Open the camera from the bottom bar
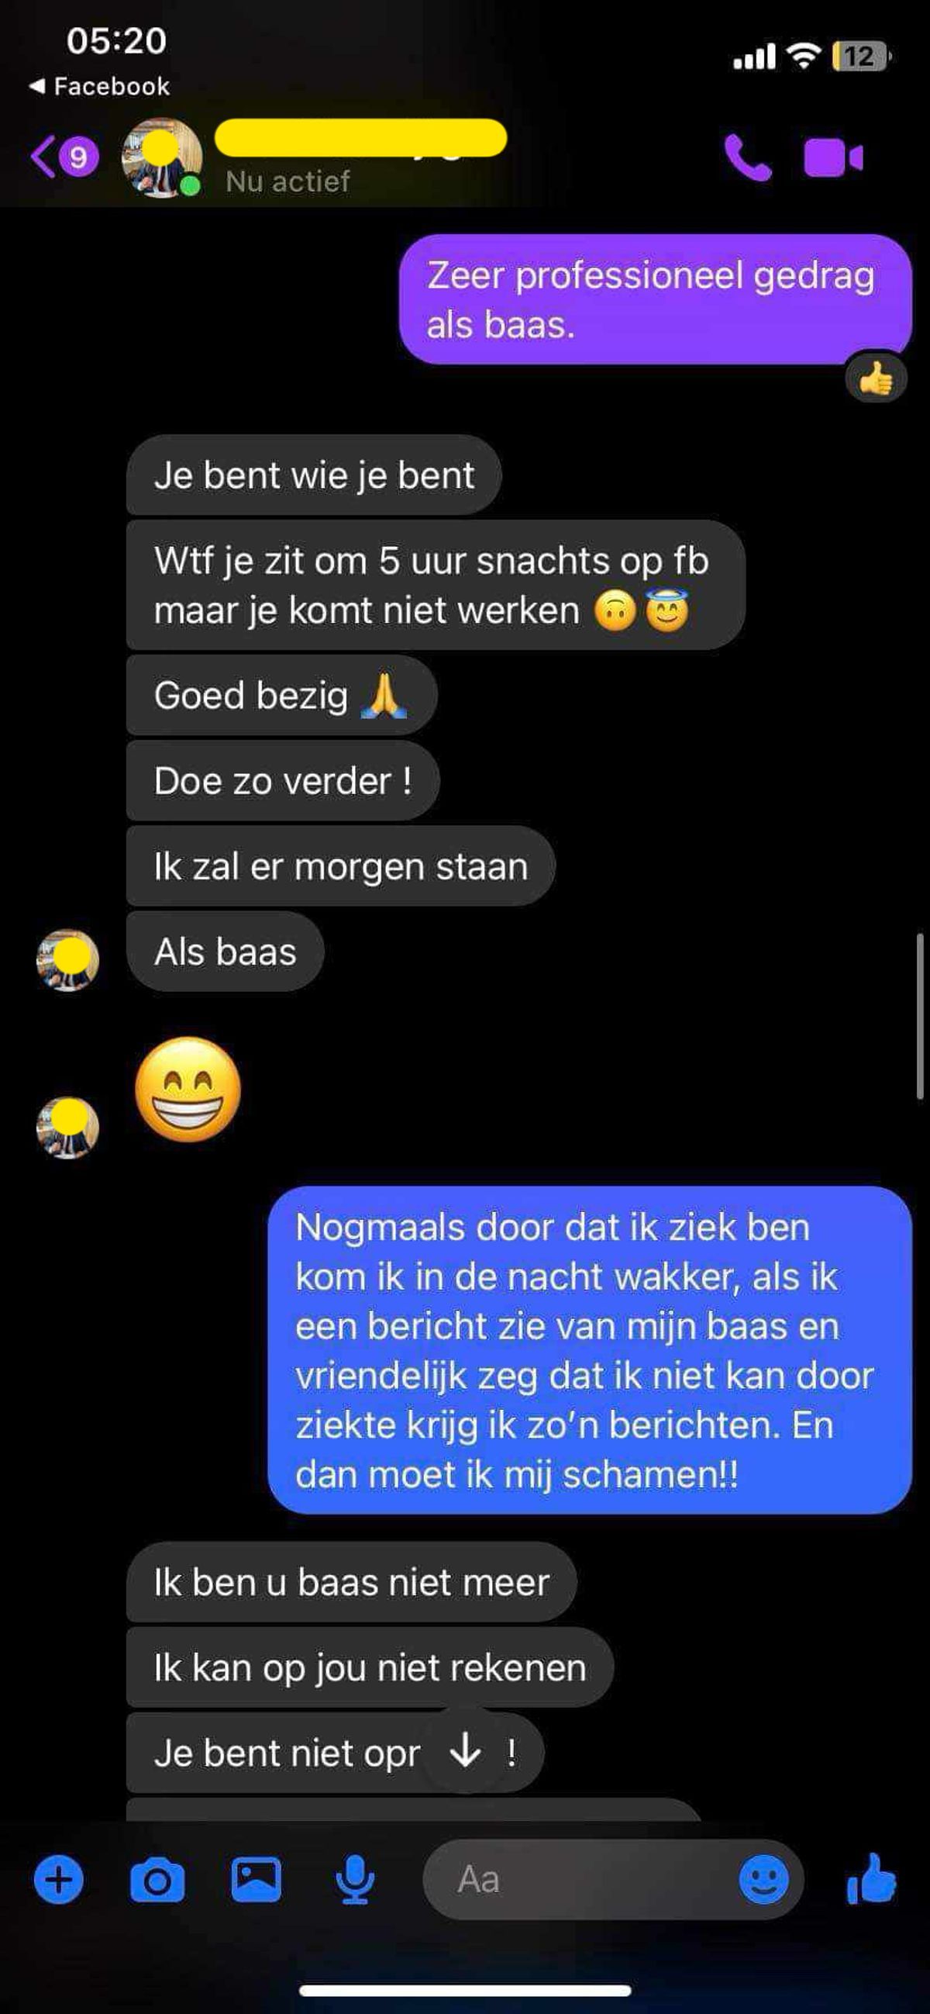The image size is (930, 2014). (x=157, y=1881)
